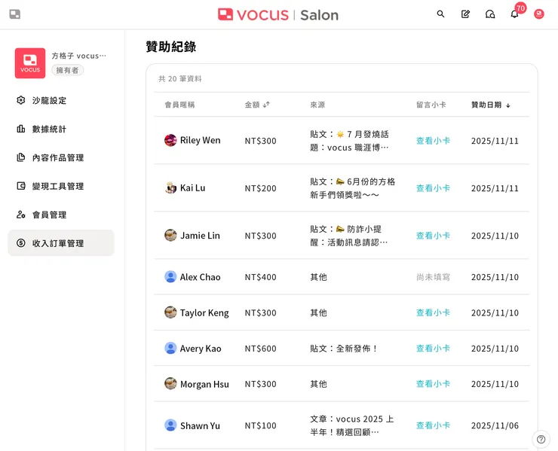Click the 內容作品管理 documents icon
Viewport: 558px width, 451px height.
21,157
